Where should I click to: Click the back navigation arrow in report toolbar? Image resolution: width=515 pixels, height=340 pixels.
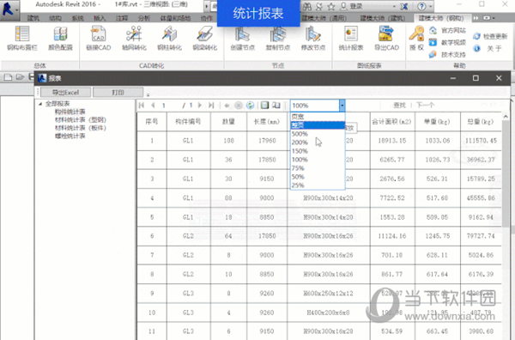[227, 105]
